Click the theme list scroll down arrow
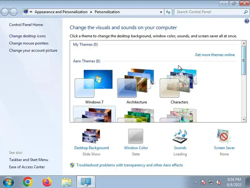This screenshot has height=188, width=250. [244, 119]
